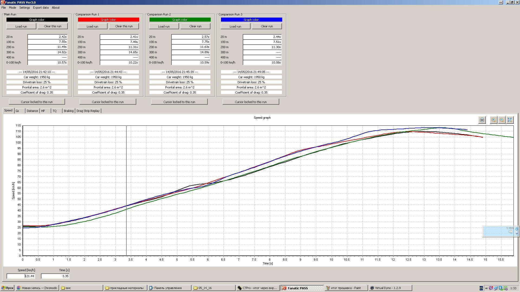Switch to CTPro taskbar window
This screenshot has height=292, width=520.
(258, 288)
